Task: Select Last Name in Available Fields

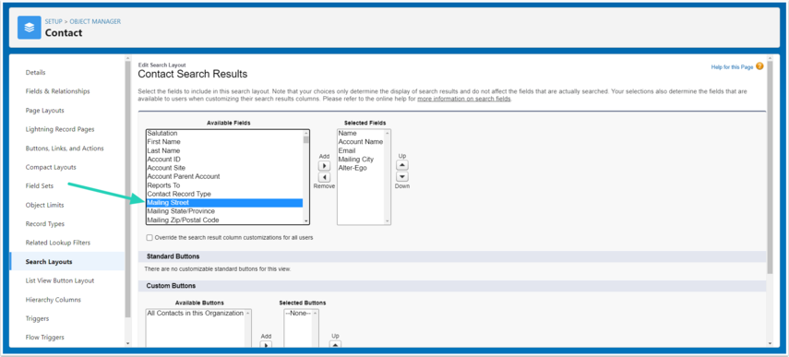Action: [x=224, y=151]
